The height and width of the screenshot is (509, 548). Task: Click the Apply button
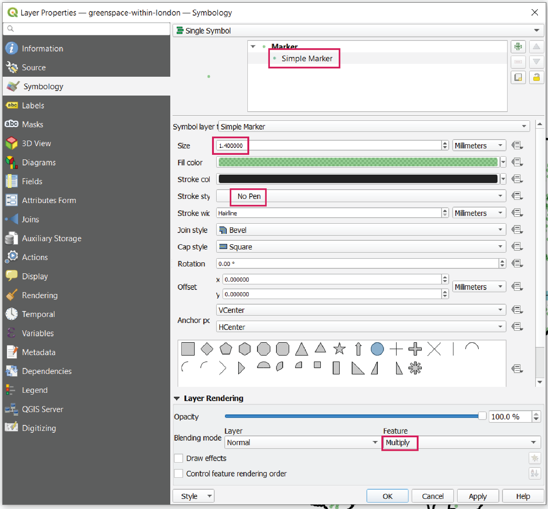pos(477,496)
